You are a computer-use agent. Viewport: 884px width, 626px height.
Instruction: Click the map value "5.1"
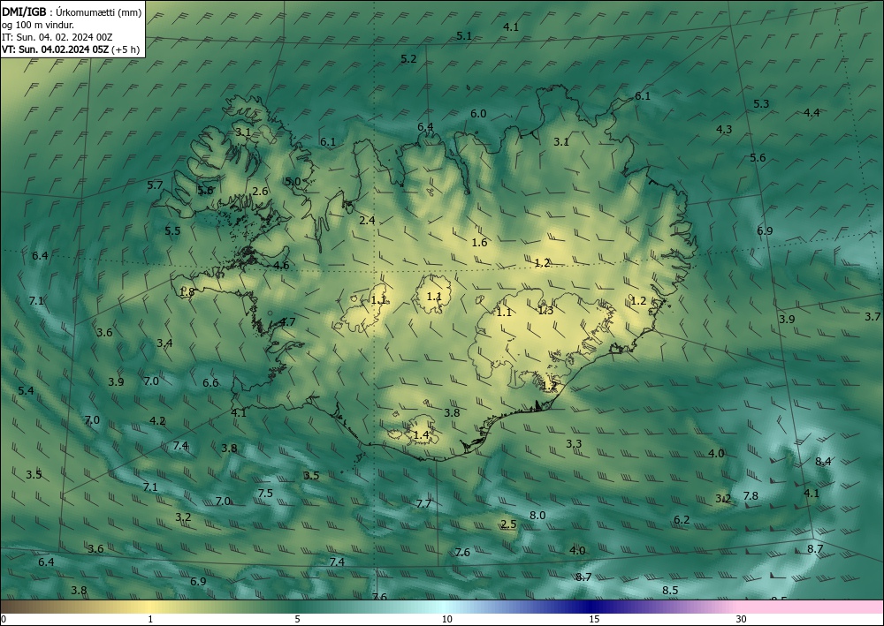coord(464,35)
